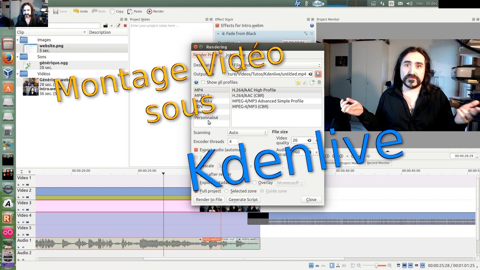Image resolution: width=480 pixels, height=270 pixels.
Task: Open the Render Project tab
Action: [207, 55]
